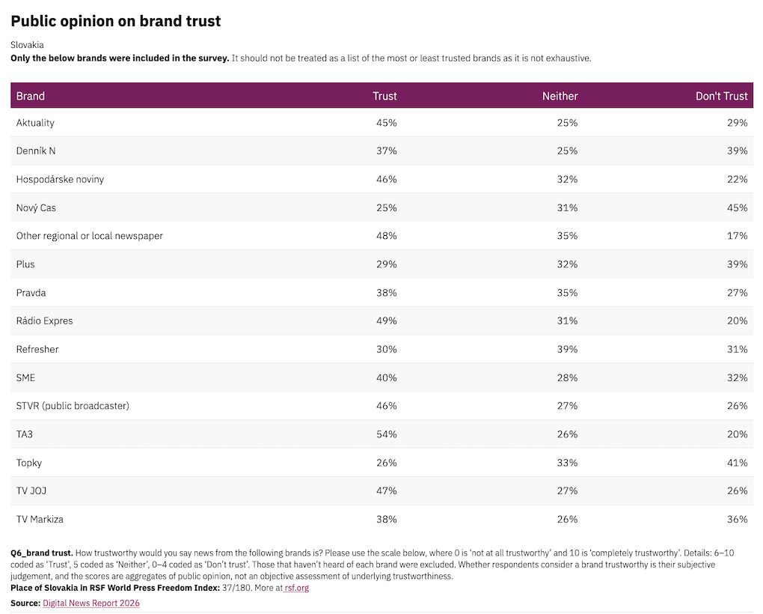Select the STVR (public broadcaster) row
763x614 pixels.
[x=381, y=406]
